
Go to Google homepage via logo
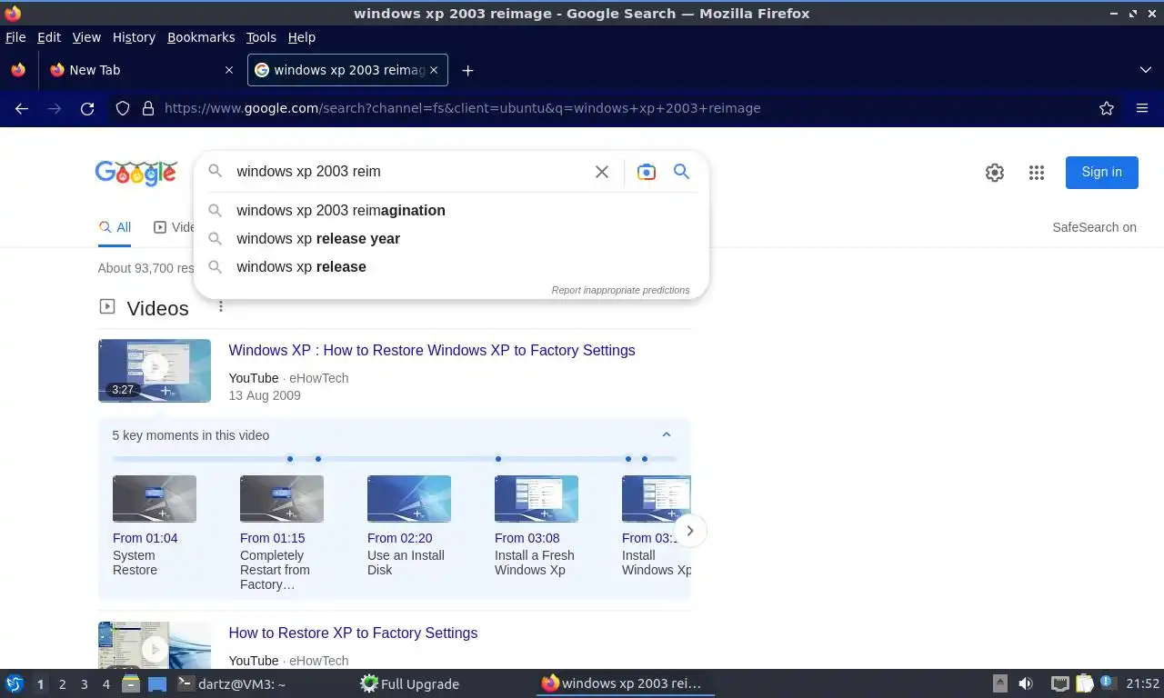(x=135, y=173)
